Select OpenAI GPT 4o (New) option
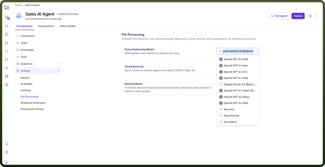The width and height of the screenshot is (325, 167). point(237,97)
